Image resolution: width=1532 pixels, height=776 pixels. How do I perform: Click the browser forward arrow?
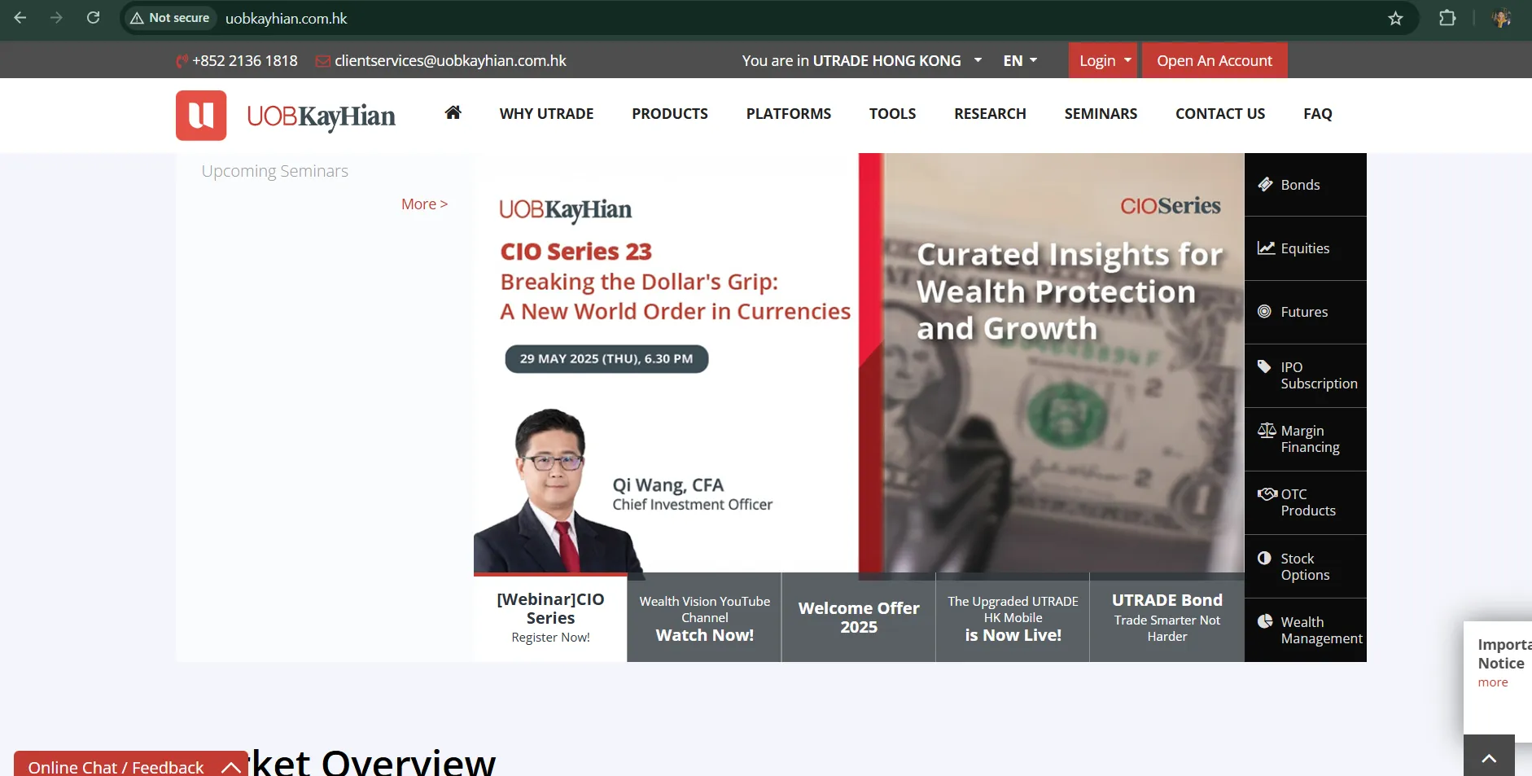point(56,18)
